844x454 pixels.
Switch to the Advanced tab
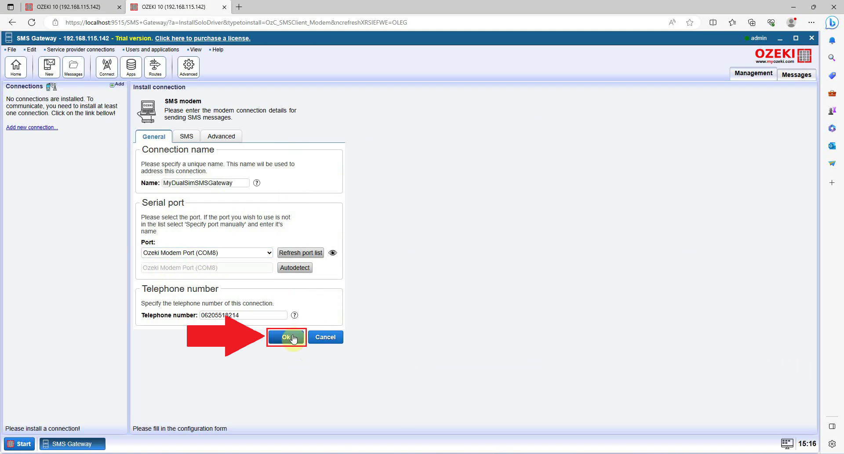(221, 136)
